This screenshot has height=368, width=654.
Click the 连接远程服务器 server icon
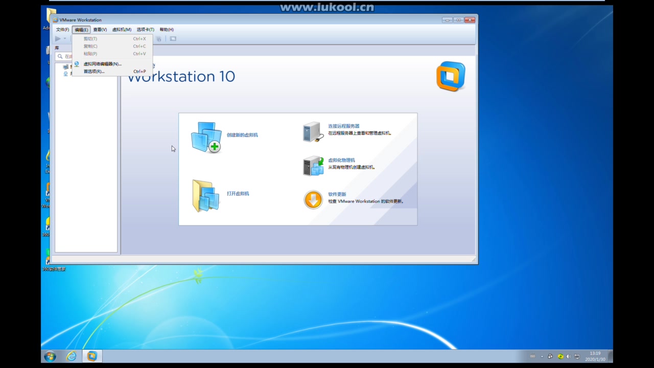[x=313, y=132]
